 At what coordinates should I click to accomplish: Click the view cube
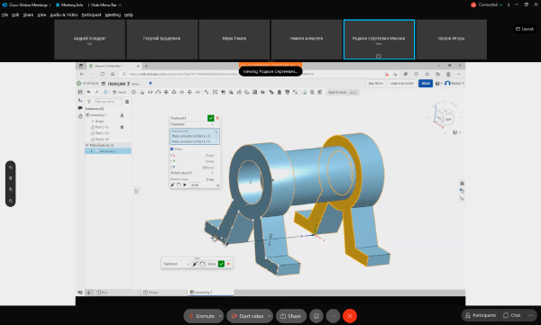pos(444,118)
